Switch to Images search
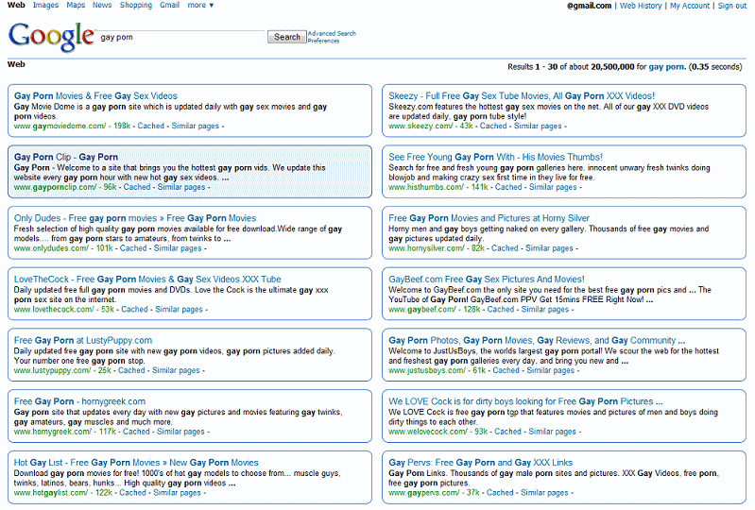This screenshot has width=755, height=510. [45, 6]
